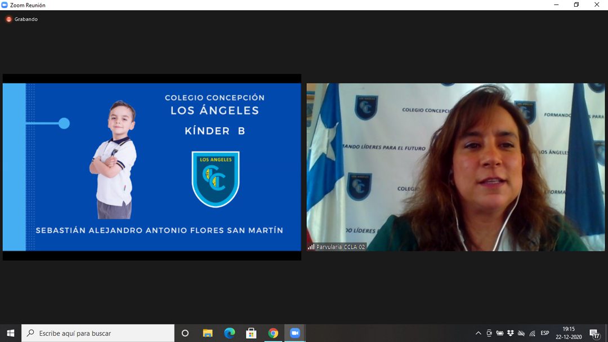Click the 'Escribe aquí para buscar' search box
This screenshot has width=608, height=342.
point(99,333)
